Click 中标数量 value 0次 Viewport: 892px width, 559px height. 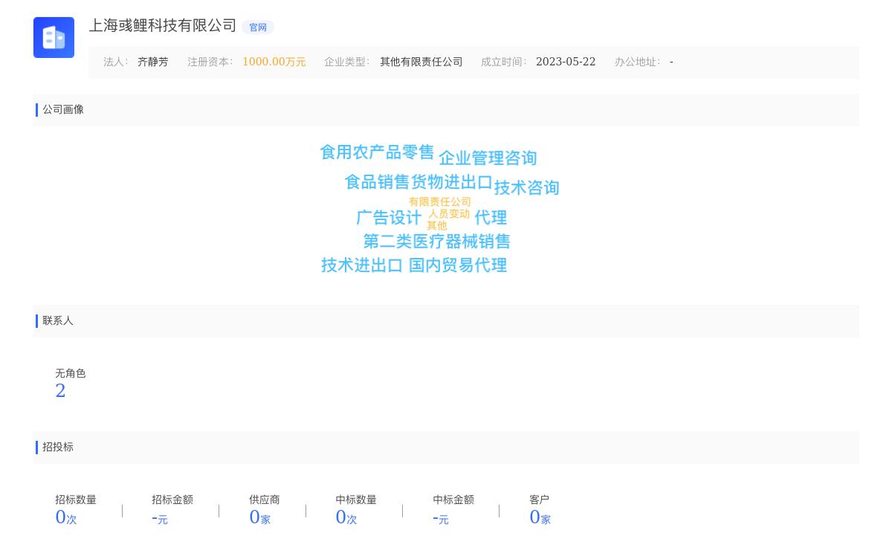346,517
